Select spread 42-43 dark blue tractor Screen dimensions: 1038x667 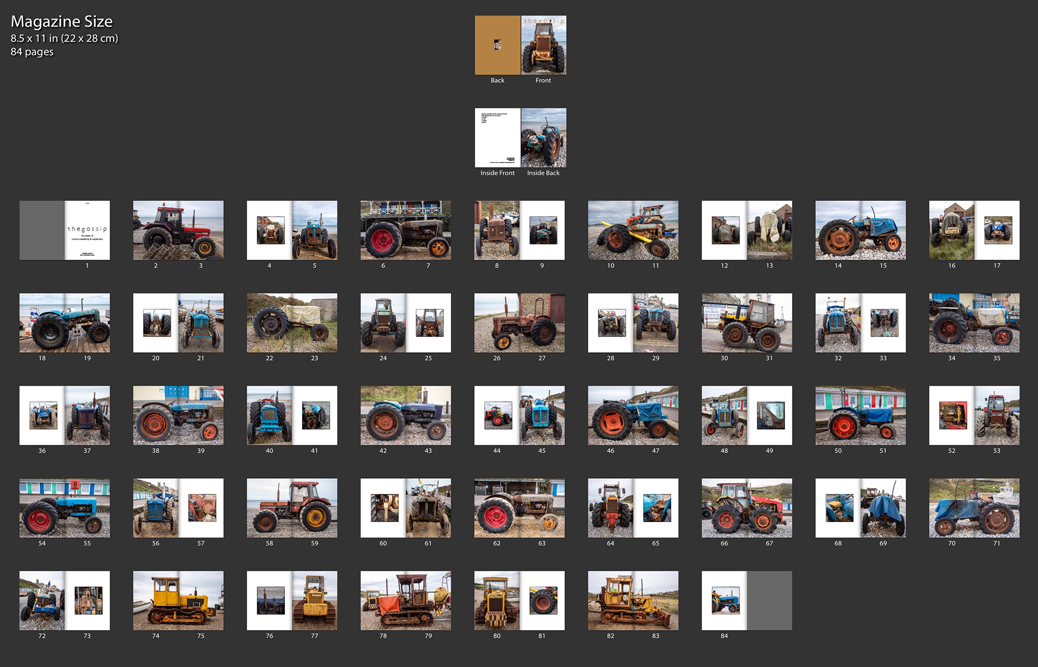[405, 415]
